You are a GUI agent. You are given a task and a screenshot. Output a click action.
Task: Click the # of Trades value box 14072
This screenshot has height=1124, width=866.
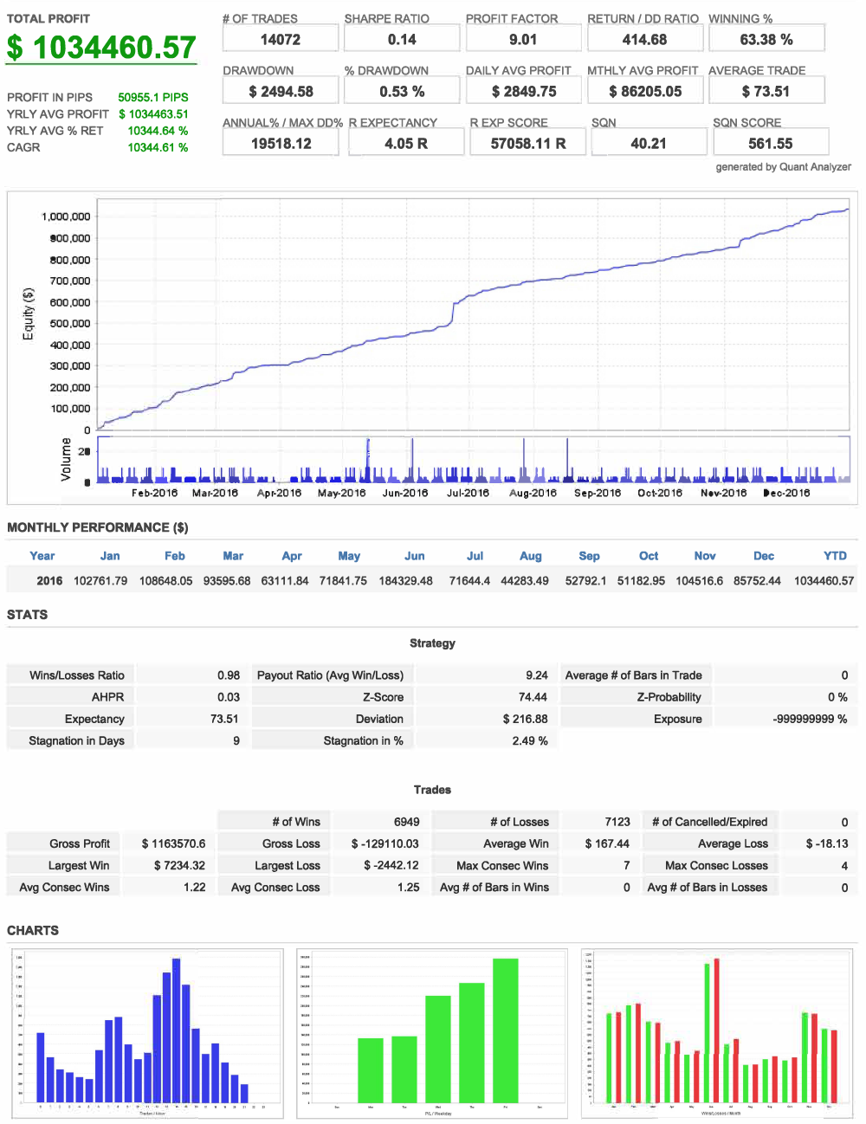[x=280, y=40]
